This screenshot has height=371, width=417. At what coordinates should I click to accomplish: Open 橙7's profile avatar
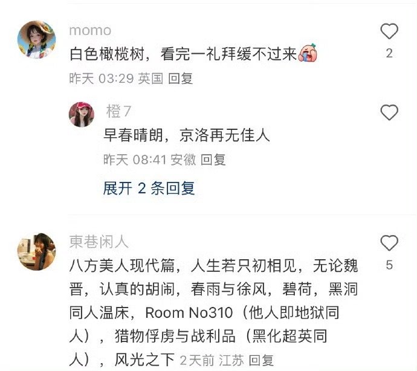pos(82,114)
